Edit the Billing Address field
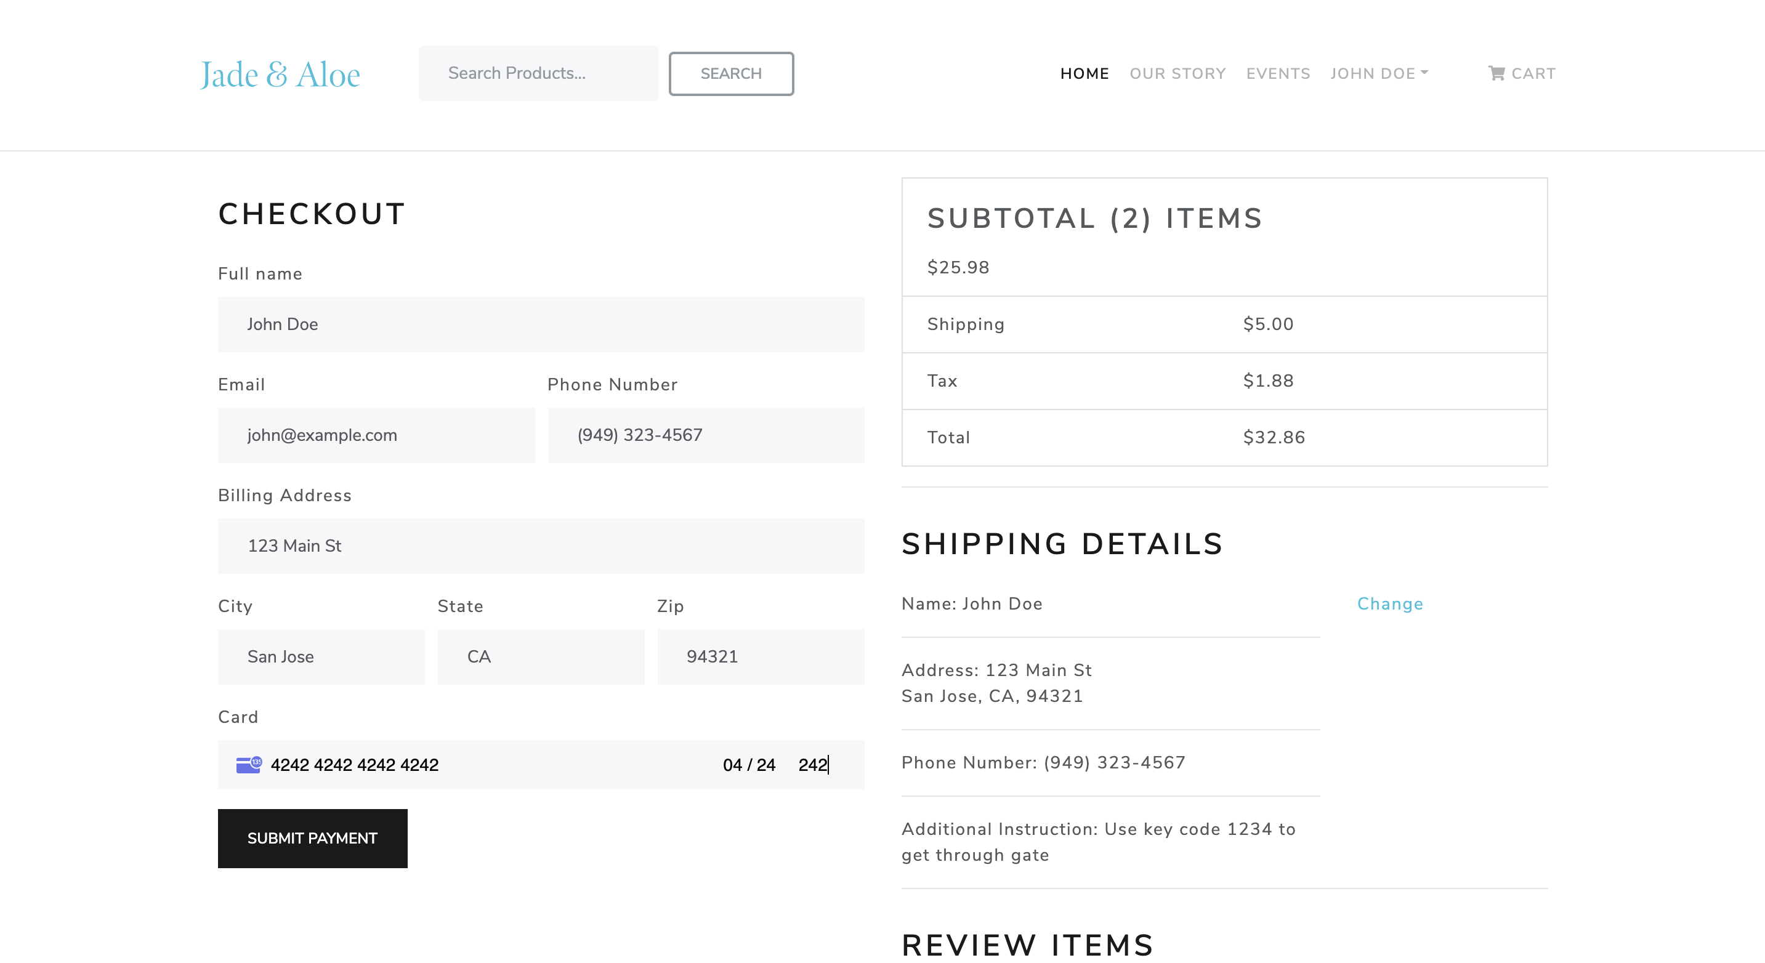1765x963 pixels. (x=541, y=546)
